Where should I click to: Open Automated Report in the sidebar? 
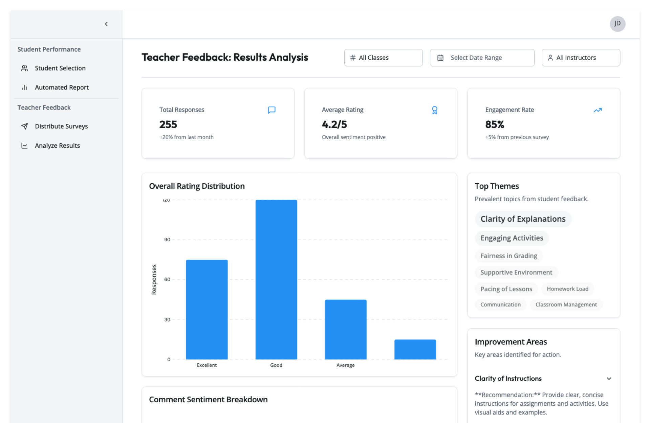[x=62, y=88]
